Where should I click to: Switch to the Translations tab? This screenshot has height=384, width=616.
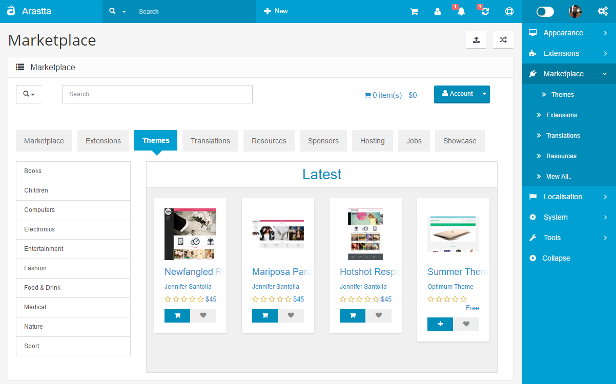pyautogui.click(x=210, y=140)
